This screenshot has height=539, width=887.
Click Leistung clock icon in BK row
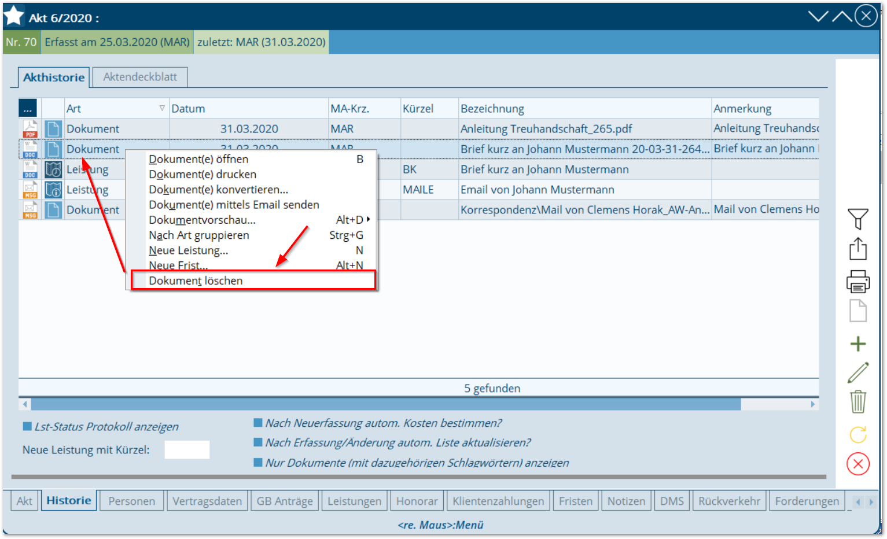click(53, 169)
